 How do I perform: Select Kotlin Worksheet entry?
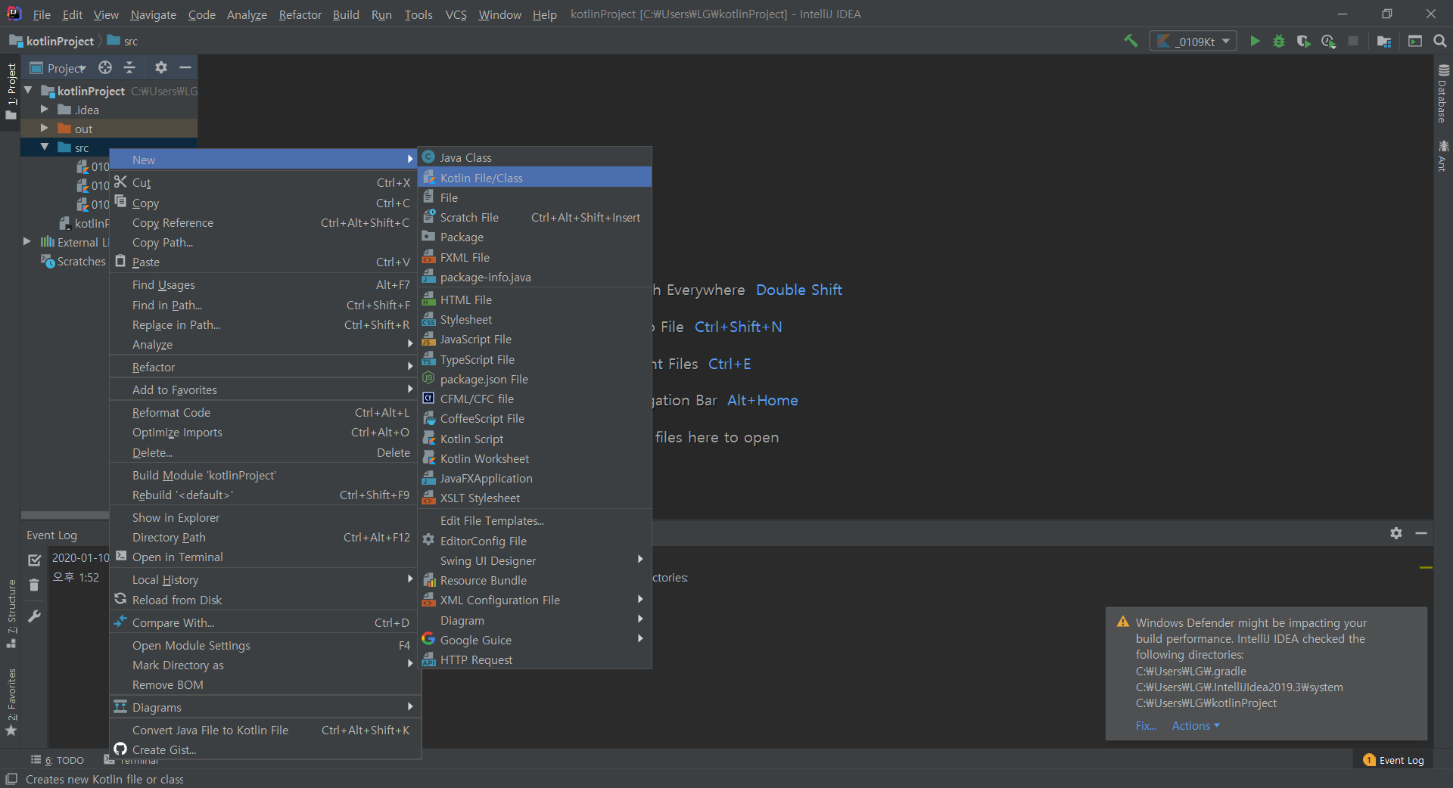[534, 458]
